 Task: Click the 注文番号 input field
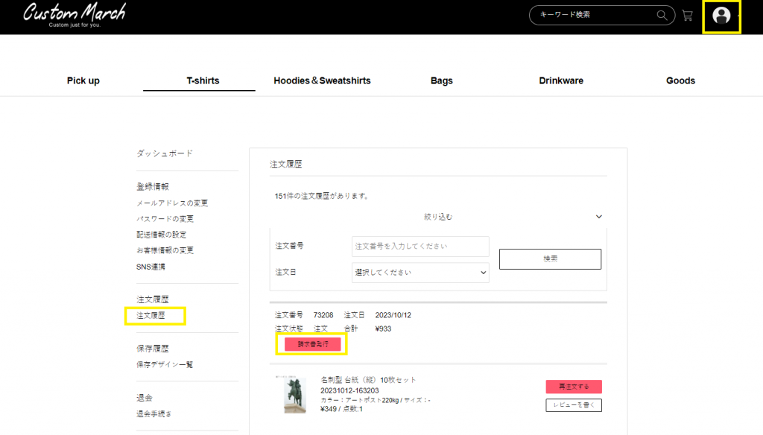click(420, 247)
